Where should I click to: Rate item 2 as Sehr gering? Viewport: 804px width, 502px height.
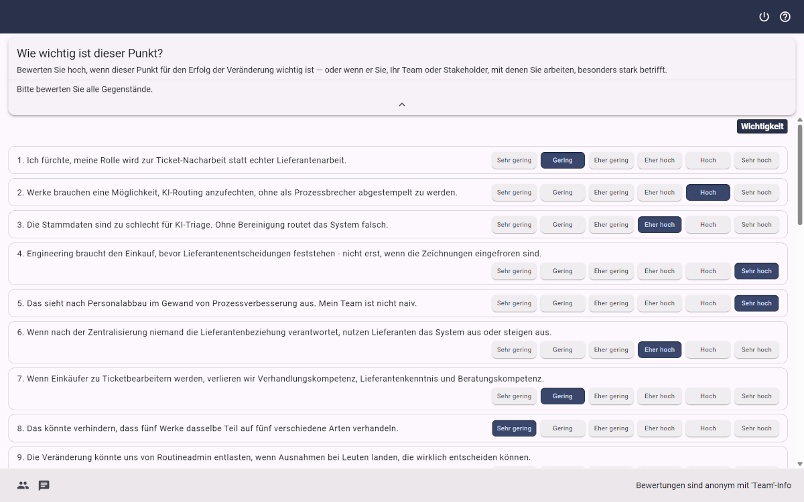click(x=514, y=192)
